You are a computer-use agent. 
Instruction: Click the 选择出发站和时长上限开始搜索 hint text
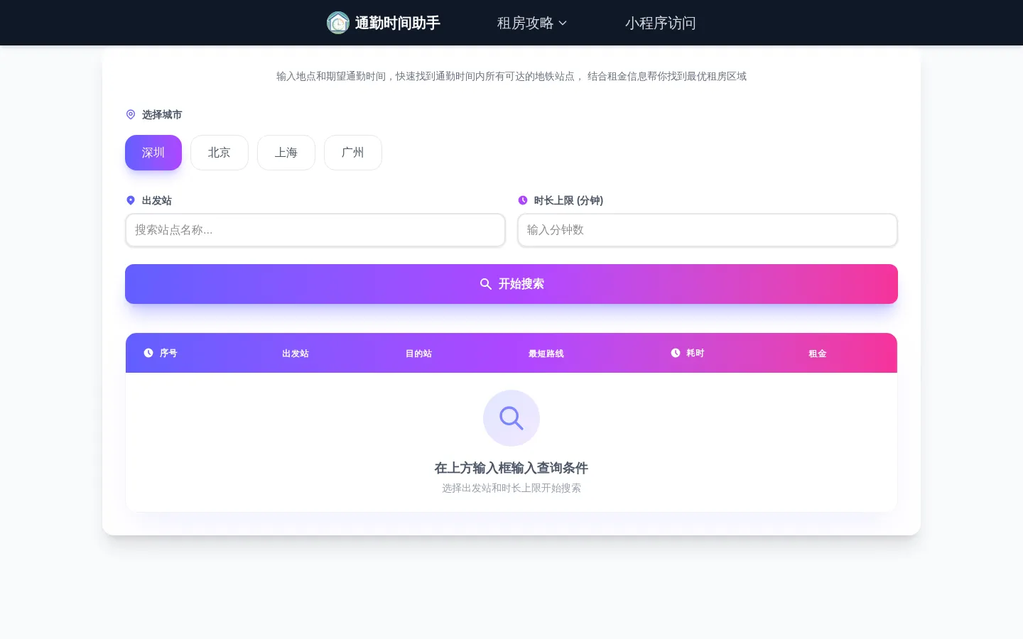pos(511,488)
